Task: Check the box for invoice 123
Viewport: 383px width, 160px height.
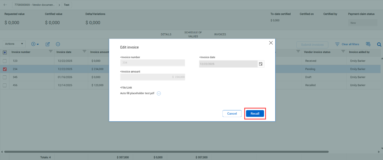Action: click(x=5, y=61)
